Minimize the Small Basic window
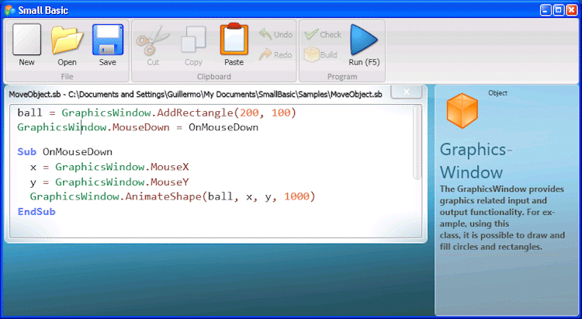582x319 pixels. coord(546,10)
